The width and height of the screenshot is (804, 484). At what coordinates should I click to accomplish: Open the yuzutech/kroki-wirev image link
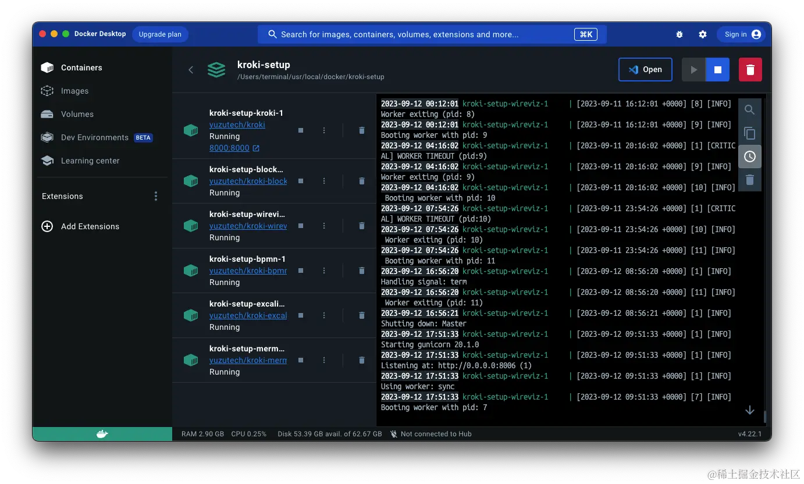pyautogui.click(x=248, y=226)
